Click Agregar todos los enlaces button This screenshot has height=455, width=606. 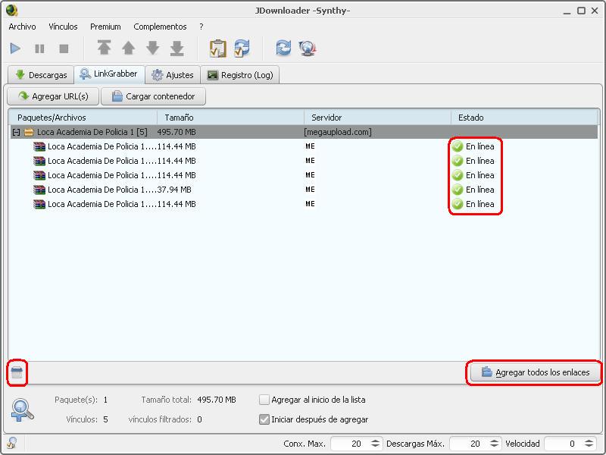[535, 372]
